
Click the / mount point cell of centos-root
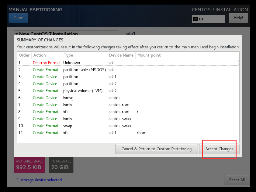click(x=137, y=112)
